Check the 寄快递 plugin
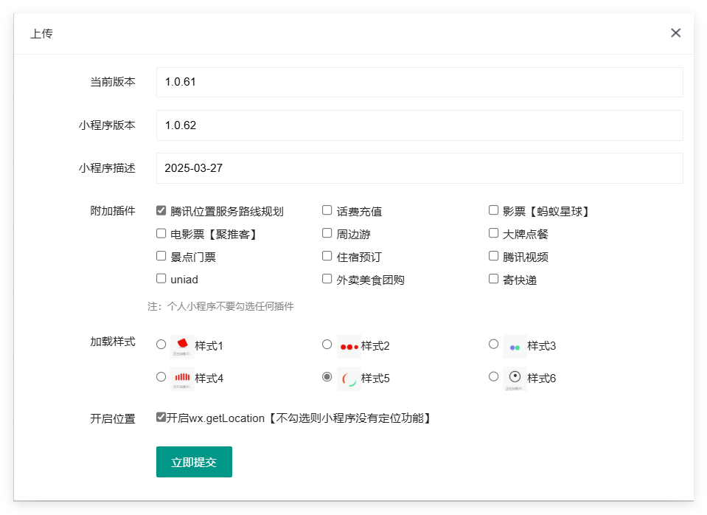Viewport: 707px width, 515px height. point(494,278)
